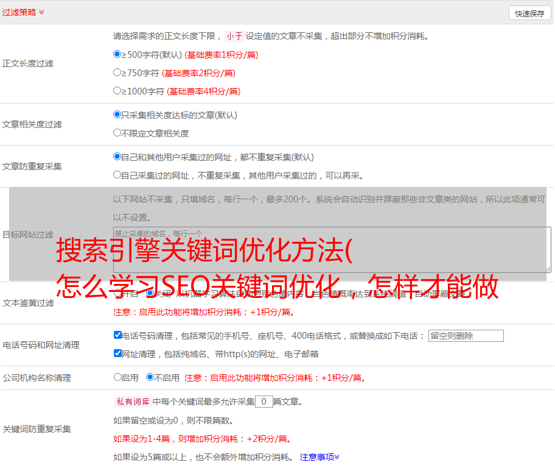
Task: Select 自己和其他用户采集过的网址 radio option
Action: [x=117, y=157]
